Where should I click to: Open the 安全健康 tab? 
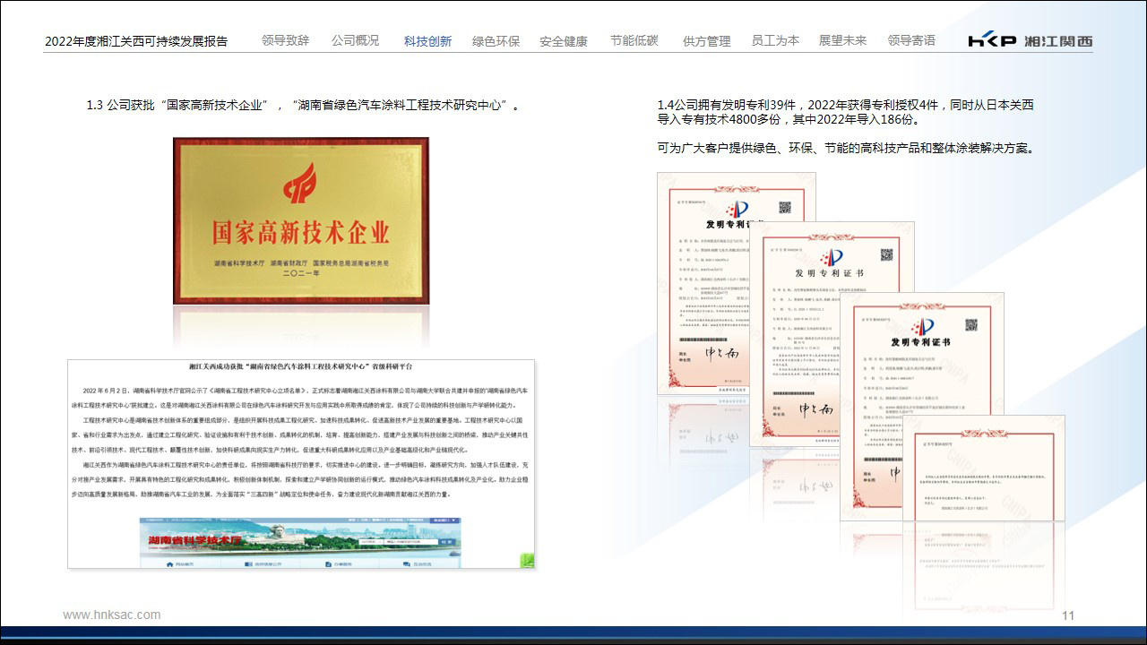(564, 41)
